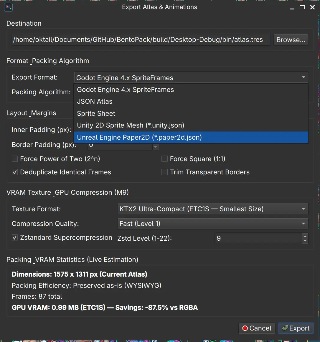
Task: Select Unreal Engine Paper2D format
Action: tap(191, 137)
